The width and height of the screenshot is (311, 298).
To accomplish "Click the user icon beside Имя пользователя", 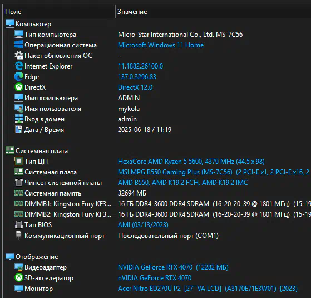I will point(19,109).
